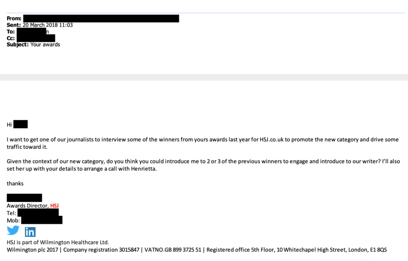Click the redacted signature name block
Viewport: 408px width, 261px height.
(x=24, y=198)
